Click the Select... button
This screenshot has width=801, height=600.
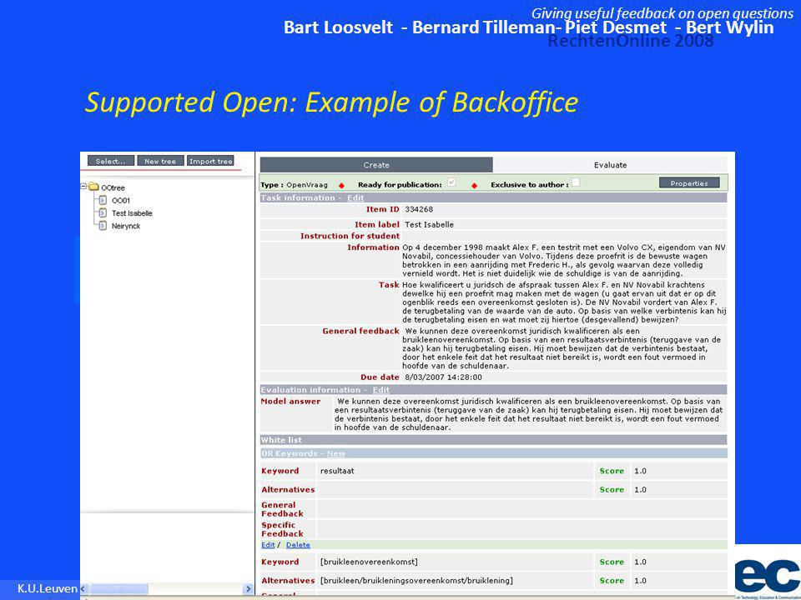[x=111, y=161]
